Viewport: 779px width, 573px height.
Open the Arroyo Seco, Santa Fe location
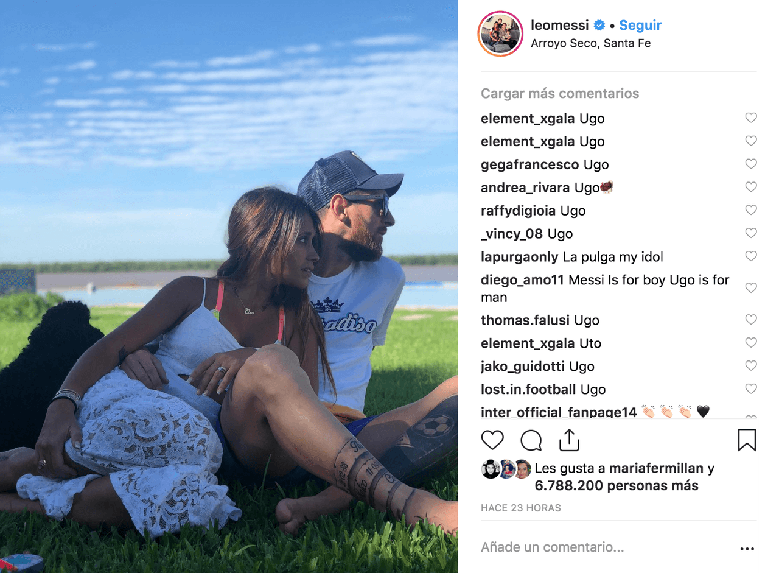point(591,44)
